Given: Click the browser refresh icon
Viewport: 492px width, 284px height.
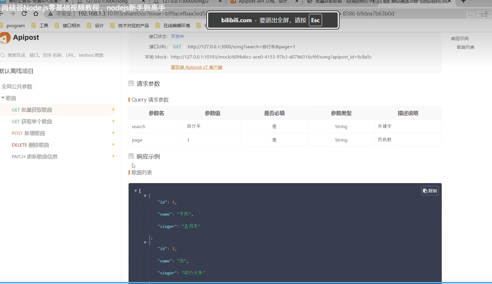Looking at the screenshot, I should pyautogui.click(x=24, y=14).
